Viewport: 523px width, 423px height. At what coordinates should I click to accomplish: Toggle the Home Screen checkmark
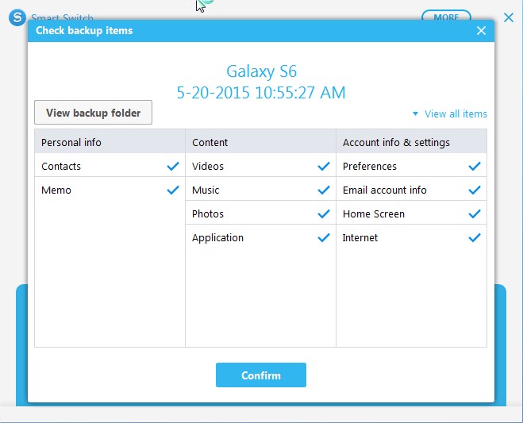(475, 213)
